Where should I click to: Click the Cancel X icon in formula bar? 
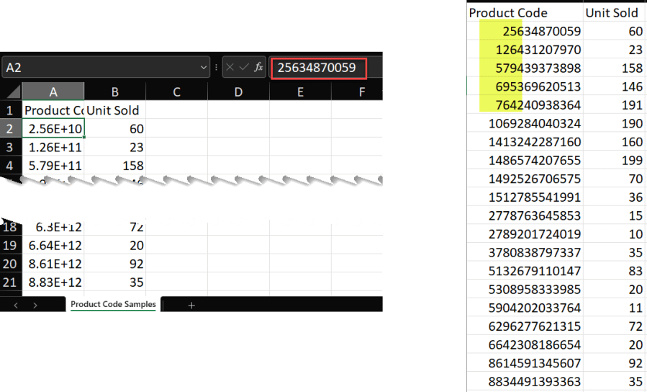(x=230, y=68)
